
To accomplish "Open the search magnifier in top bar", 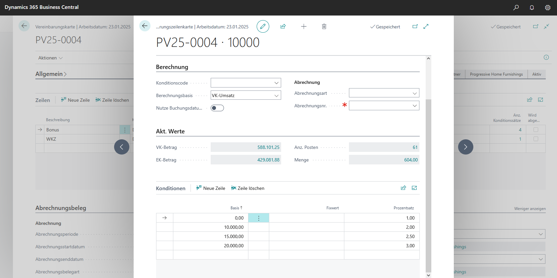I will 516,7.
